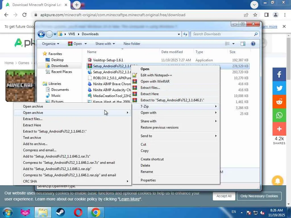291x218 pixels.
Task: Open new Chrome tab with plus button
Action: click(77, 5)
